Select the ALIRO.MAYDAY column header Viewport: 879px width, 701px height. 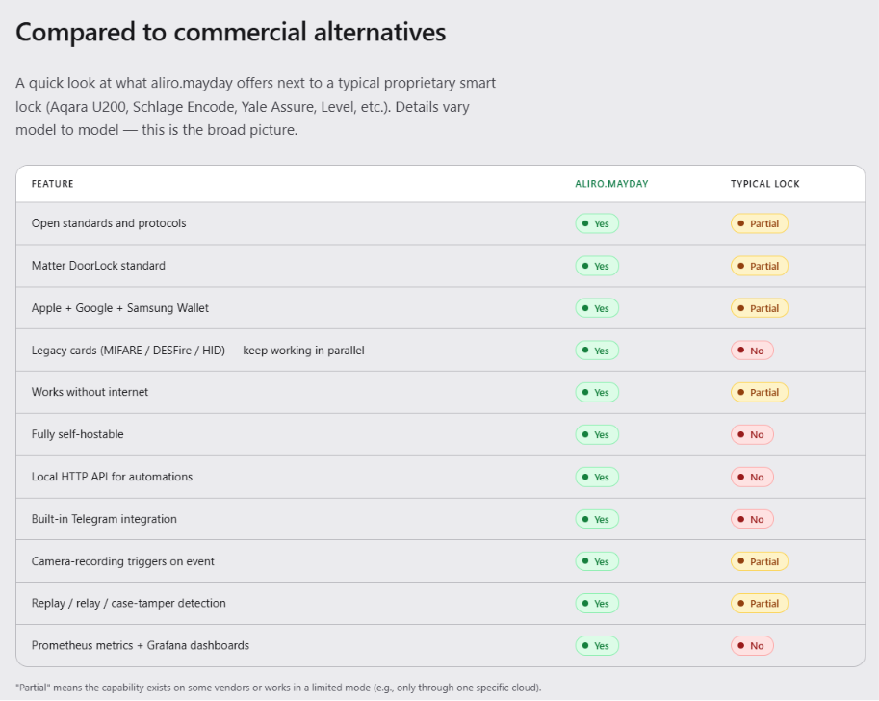[x=611, y=184]
